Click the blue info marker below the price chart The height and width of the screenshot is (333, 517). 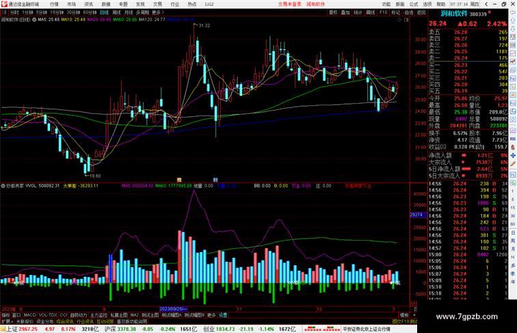[x=215, y=180]
